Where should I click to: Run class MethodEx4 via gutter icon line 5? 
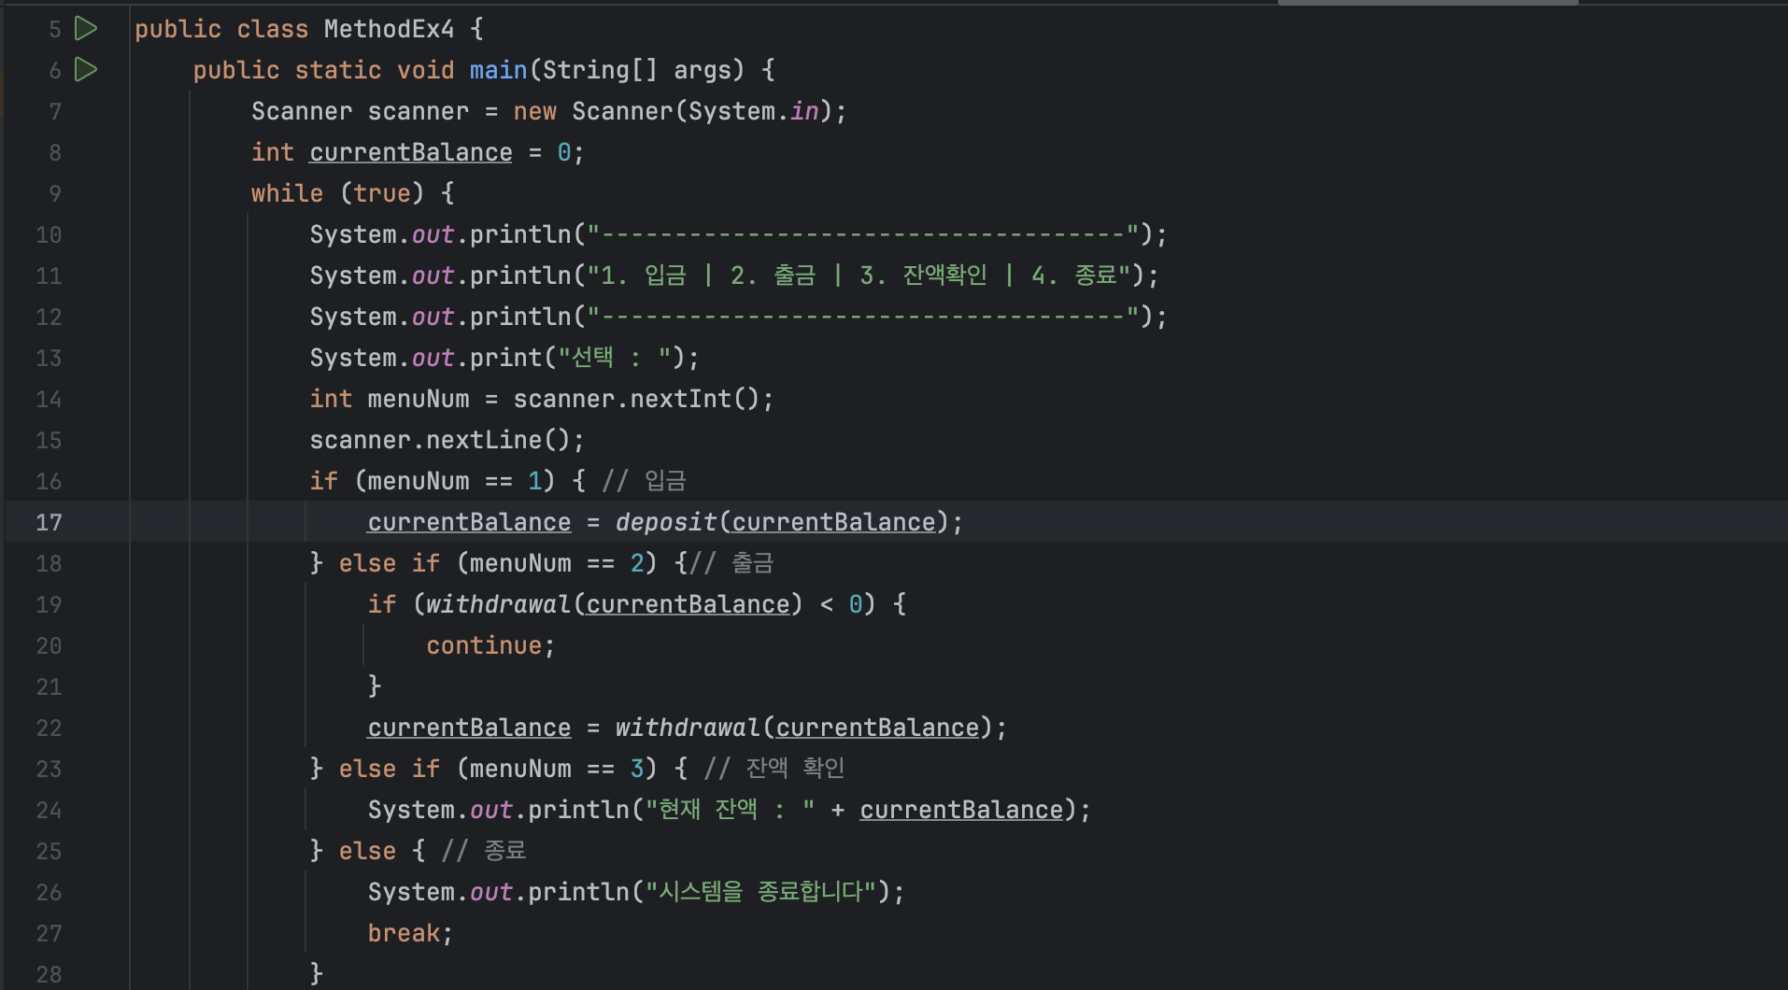(x=86, y=29)
